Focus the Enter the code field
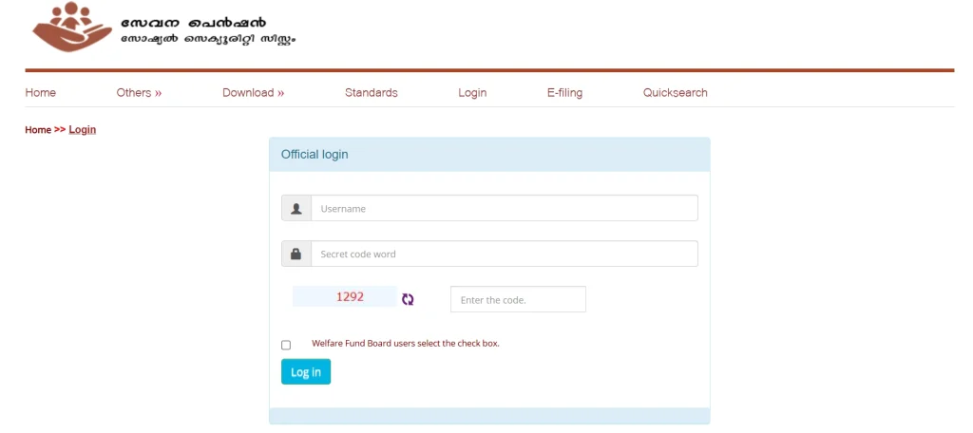Image resolution: width=973 pixels, height=433 pixels. pos(518,300)
